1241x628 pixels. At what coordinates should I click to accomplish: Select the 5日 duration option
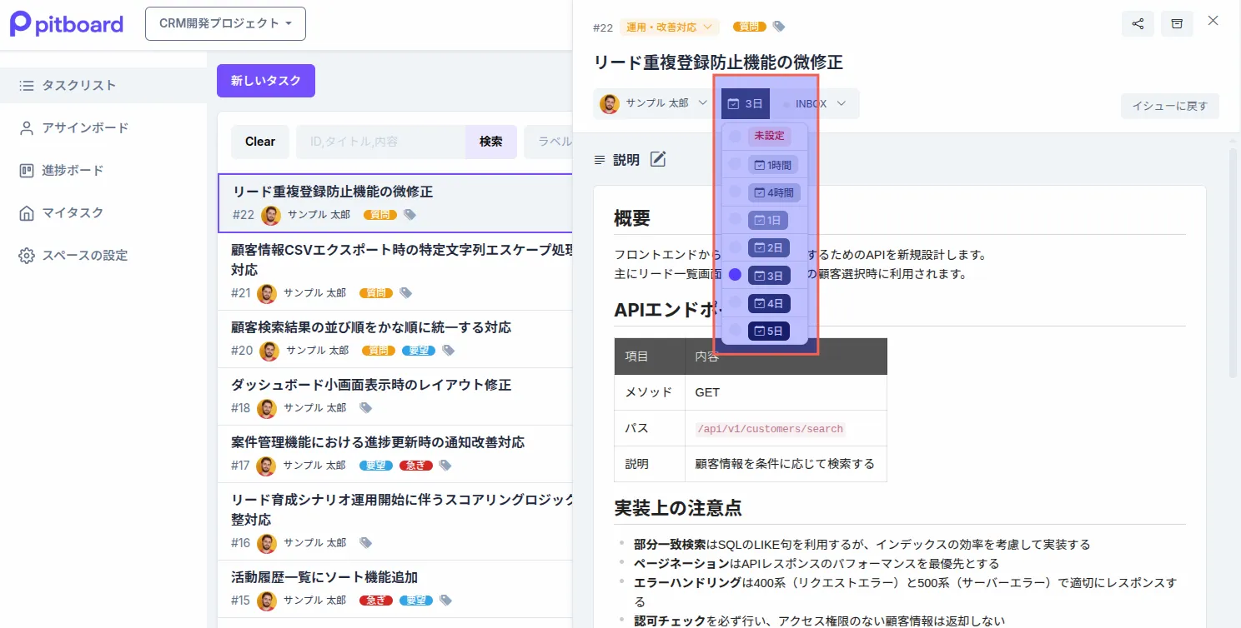pos(768,330)
